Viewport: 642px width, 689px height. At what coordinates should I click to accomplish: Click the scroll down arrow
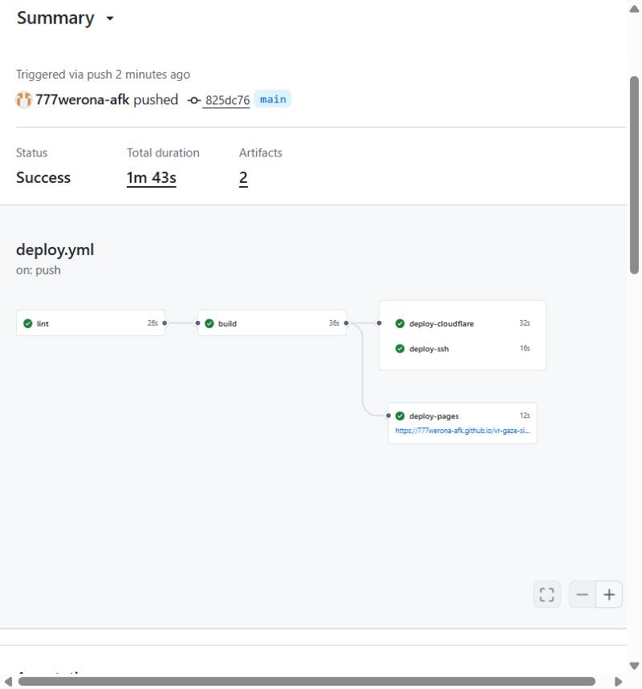click(x=634, y=666)
